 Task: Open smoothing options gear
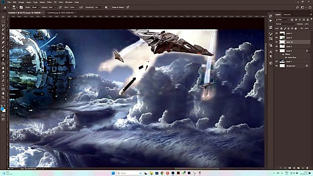tap(106, 7)
